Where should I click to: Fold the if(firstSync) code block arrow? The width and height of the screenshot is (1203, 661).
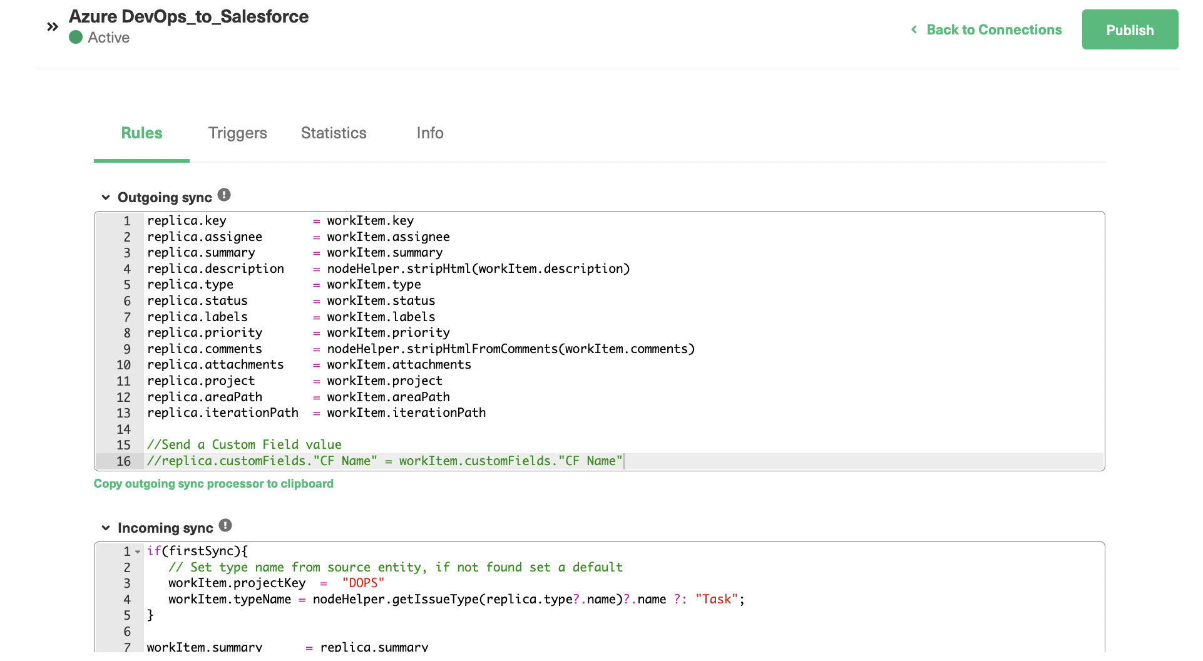point(138,552)
